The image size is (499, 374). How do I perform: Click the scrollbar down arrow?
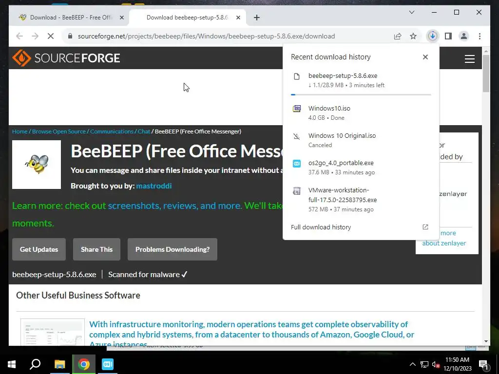point(486,341)
